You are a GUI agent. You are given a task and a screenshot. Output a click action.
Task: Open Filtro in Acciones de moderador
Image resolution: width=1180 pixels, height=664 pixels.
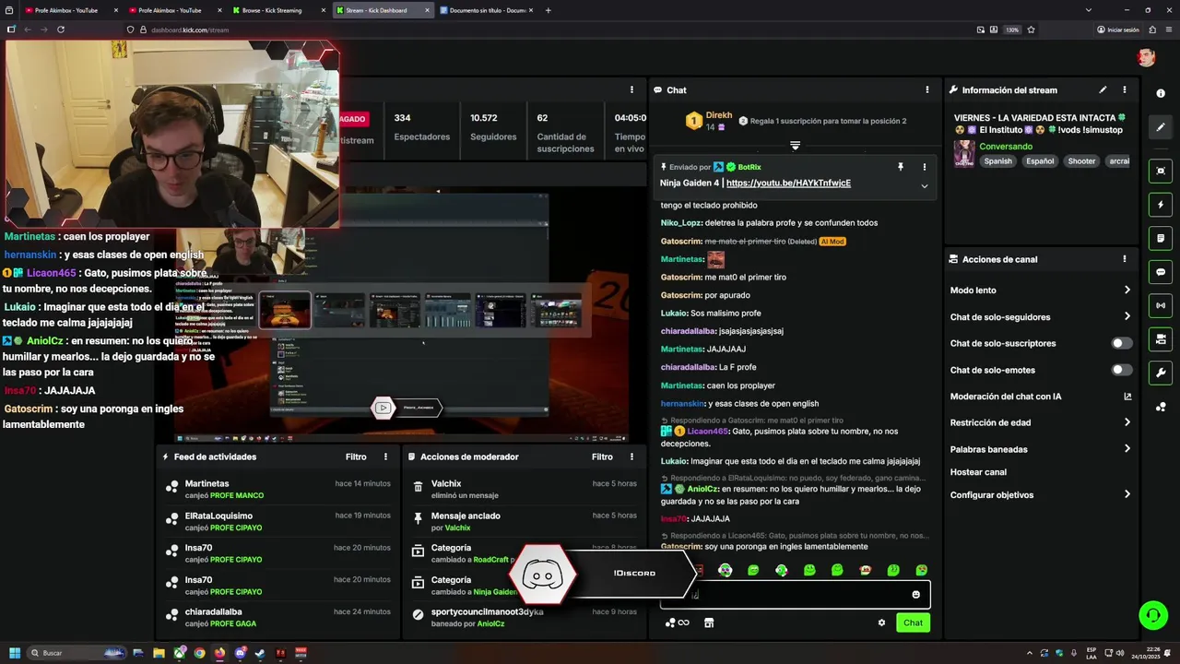[x=602, y=456]
